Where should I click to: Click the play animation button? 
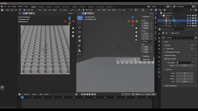coord(90,94)
